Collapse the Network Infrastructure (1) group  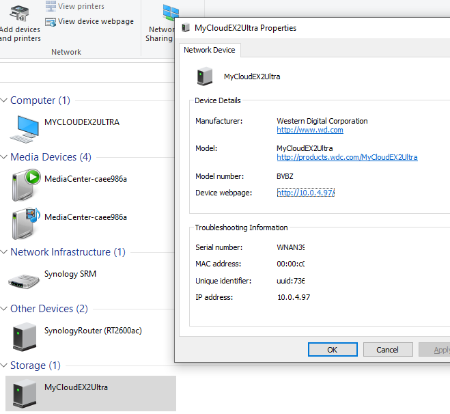[x=3, y=252]
